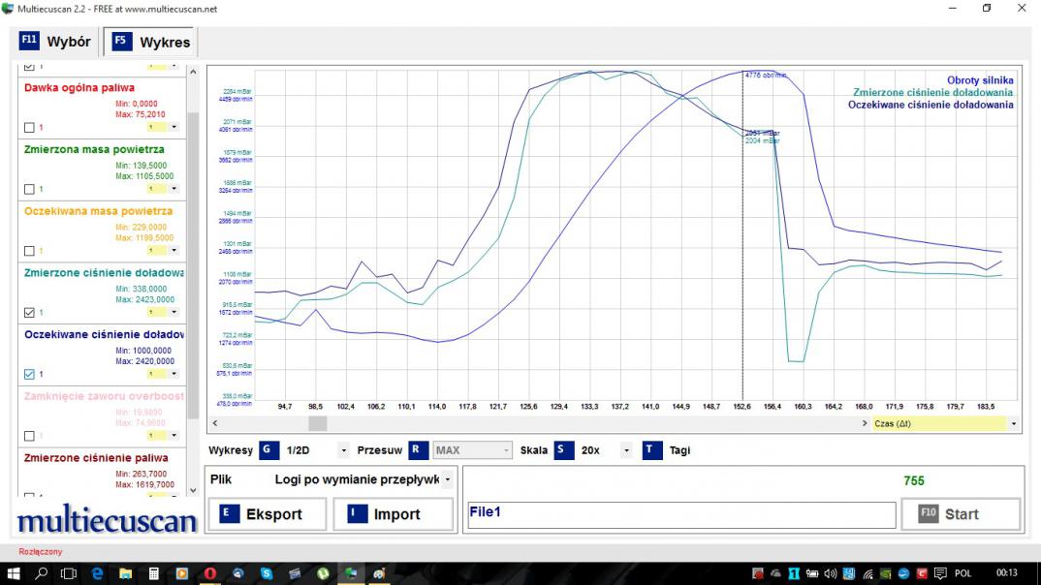
Task: Click the F5 key icon
Action: point(121,41)
